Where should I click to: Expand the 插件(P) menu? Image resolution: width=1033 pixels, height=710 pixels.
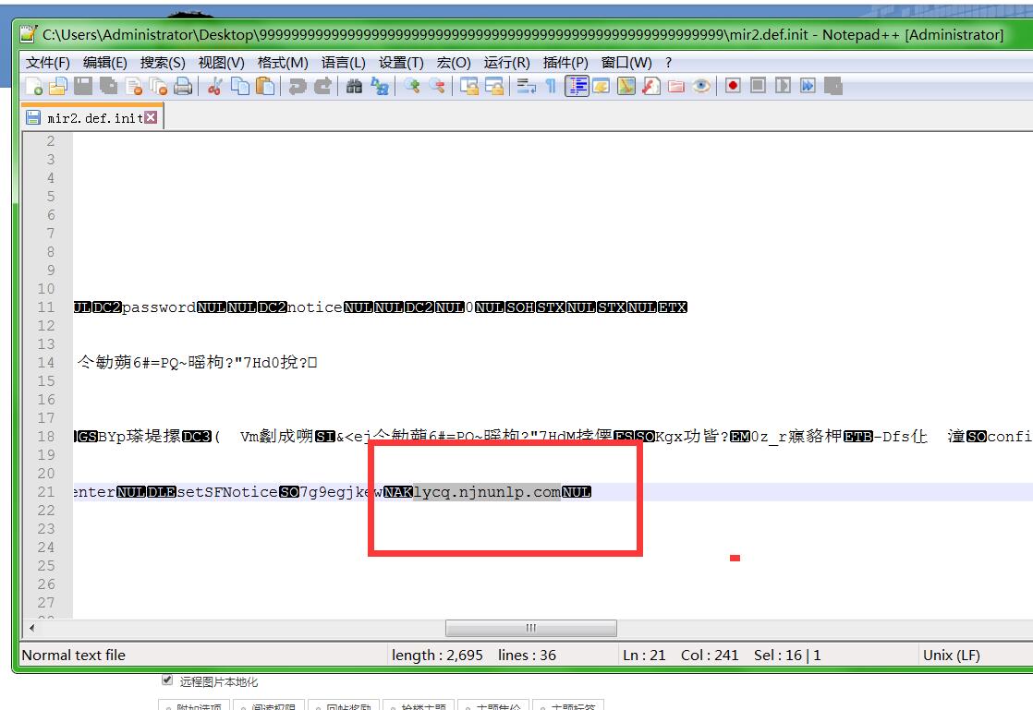565,63
